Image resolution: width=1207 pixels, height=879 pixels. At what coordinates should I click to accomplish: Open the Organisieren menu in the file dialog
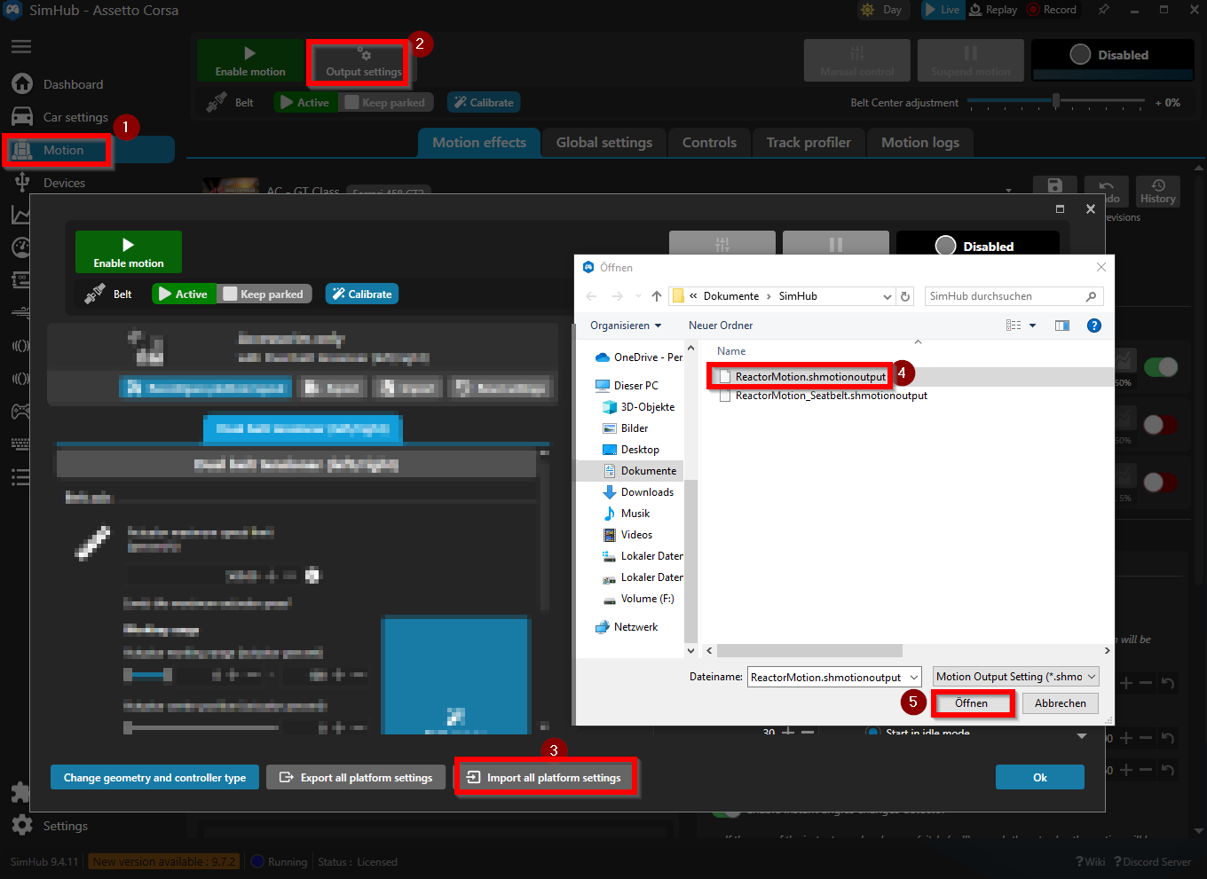point(626,326)
